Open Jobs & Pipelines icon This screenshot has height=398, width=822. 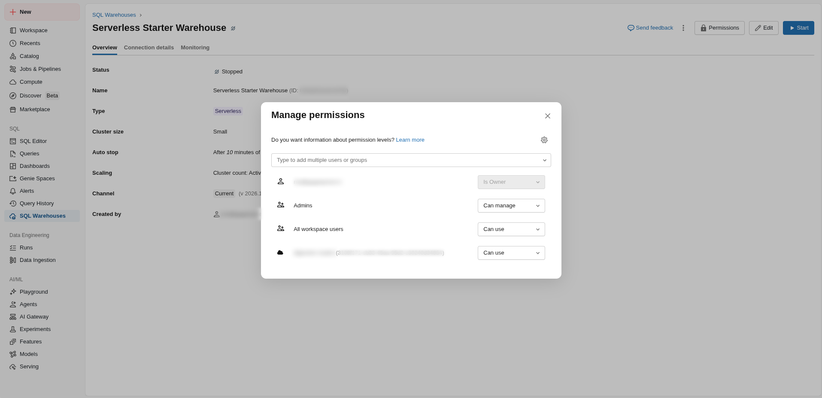pyautogui.click(x=13, y=69)
